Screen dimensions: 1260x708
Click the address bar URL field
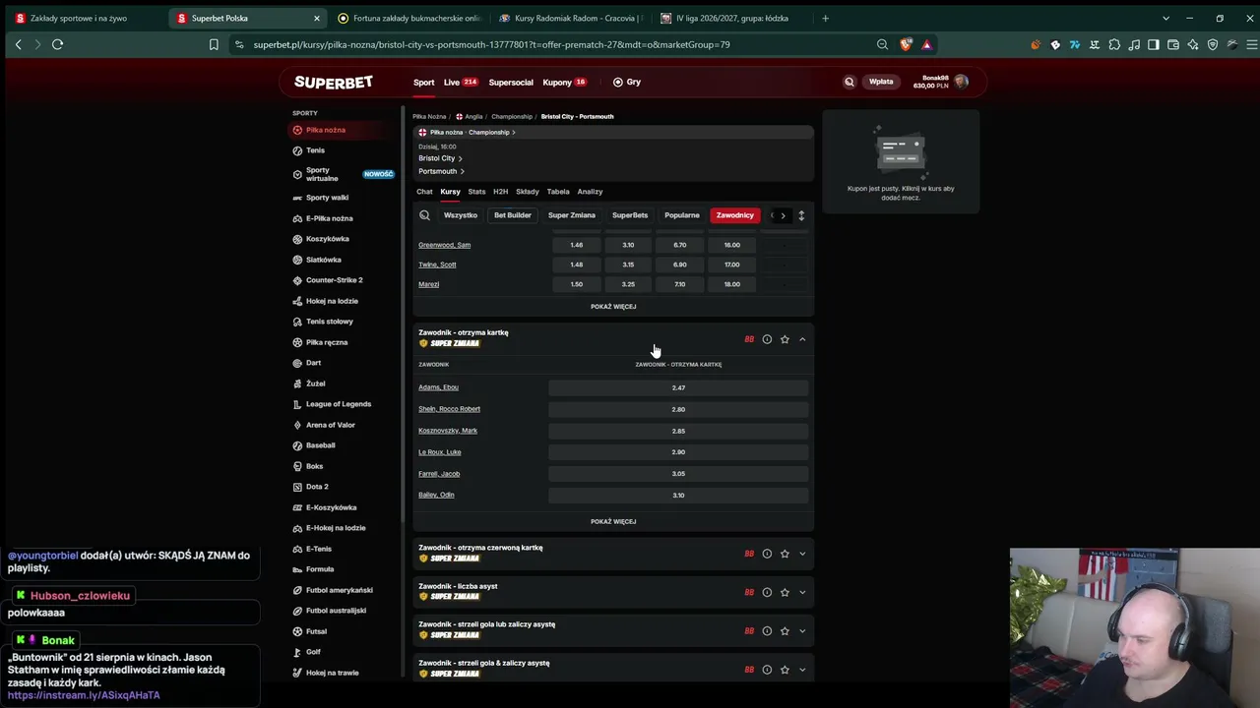coord(556,44)
